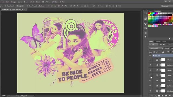Click the Opacity value field
This screenshot has width=173, height=97.
point(172,48)
